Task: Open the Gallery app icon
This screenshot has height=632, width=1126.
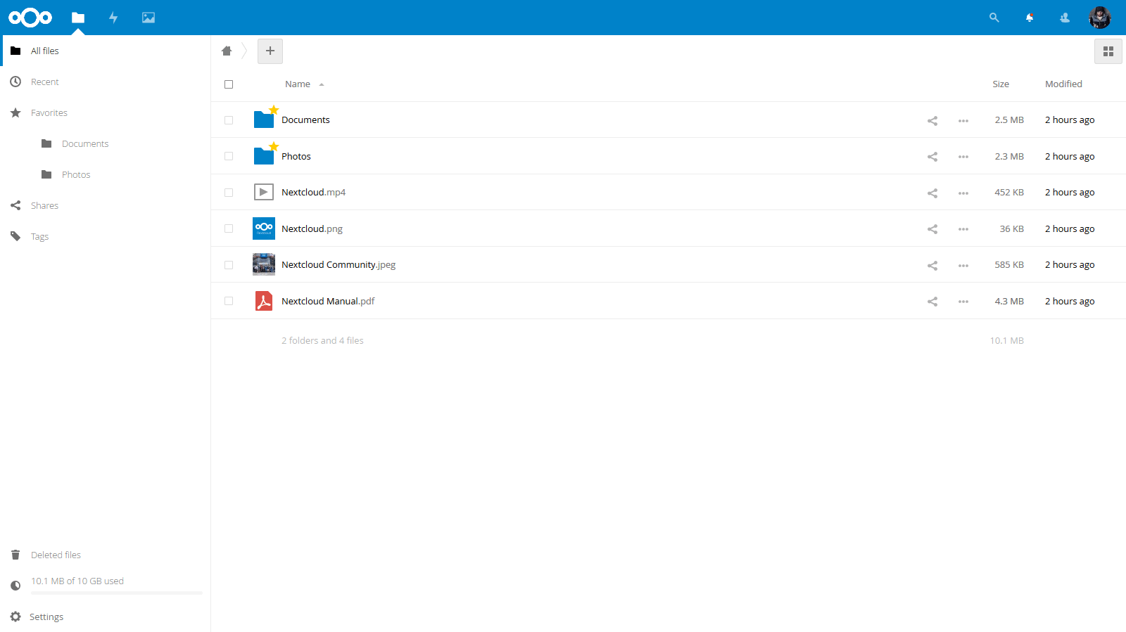Action: click(148, 18)
